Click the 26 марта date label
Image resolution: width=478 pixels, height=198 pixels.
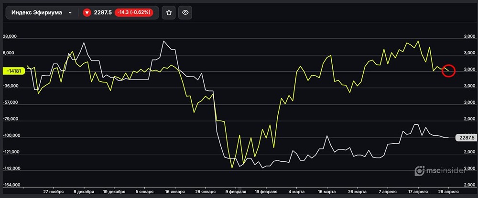357,192
